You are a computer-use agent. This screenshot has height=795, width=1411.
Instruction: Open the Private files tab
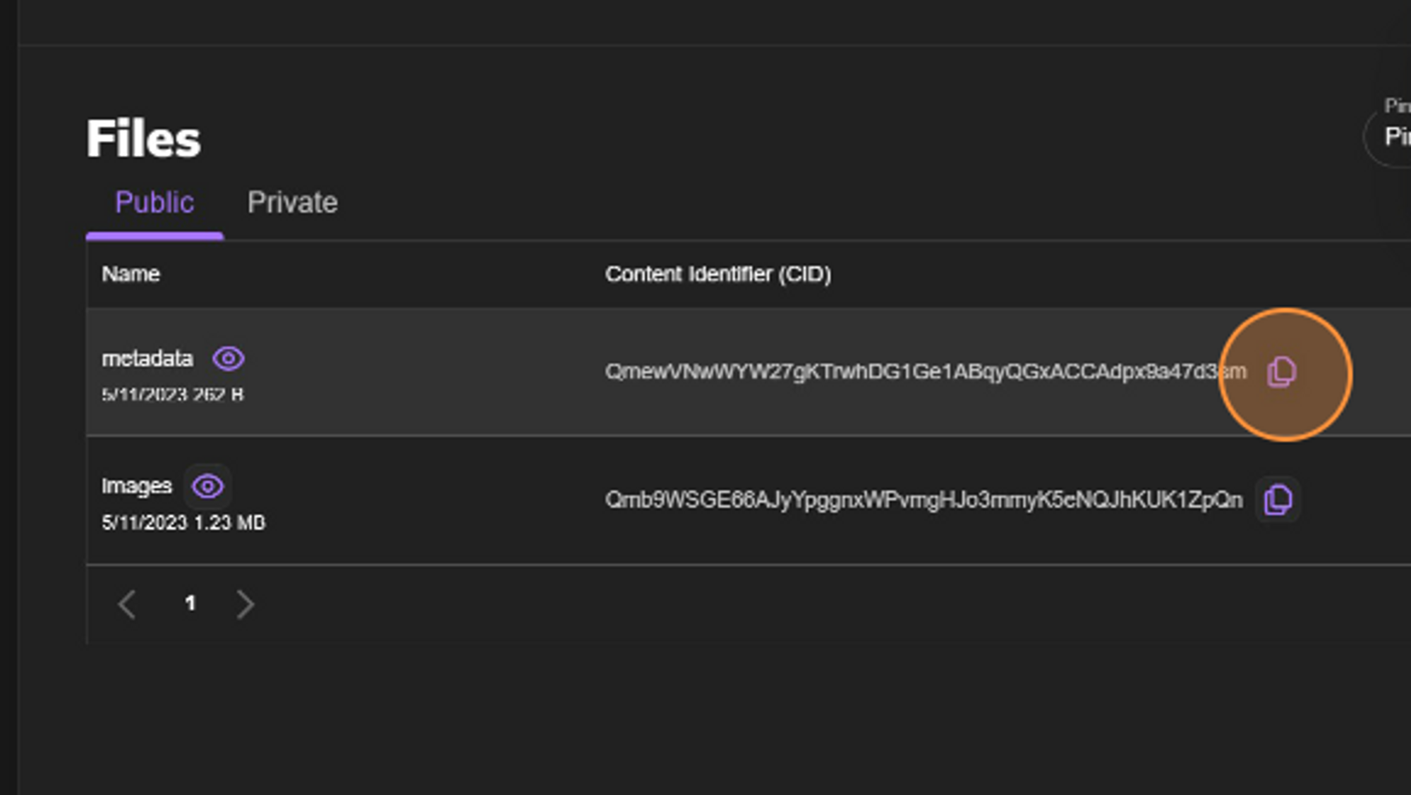pos(292,203)
